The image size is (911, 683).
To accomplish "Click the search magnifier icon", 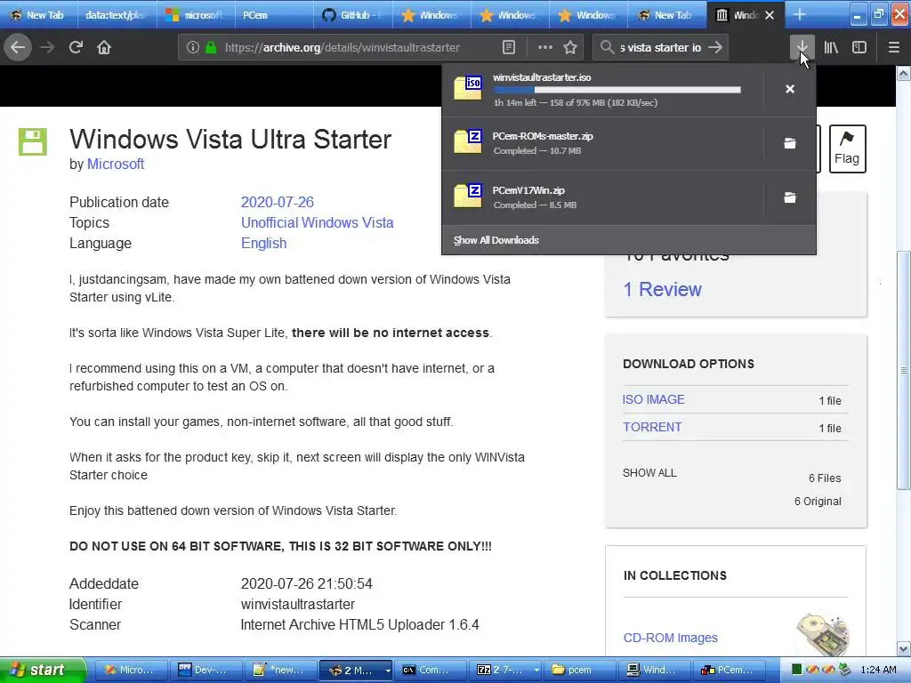I will (607, 48).
